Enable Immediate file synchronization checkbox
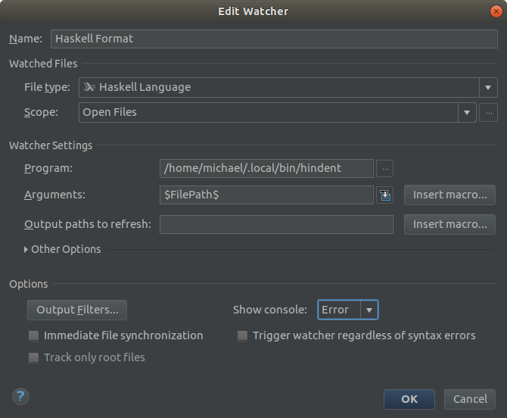This screenshot has height=418, width=507. point(33,335)
